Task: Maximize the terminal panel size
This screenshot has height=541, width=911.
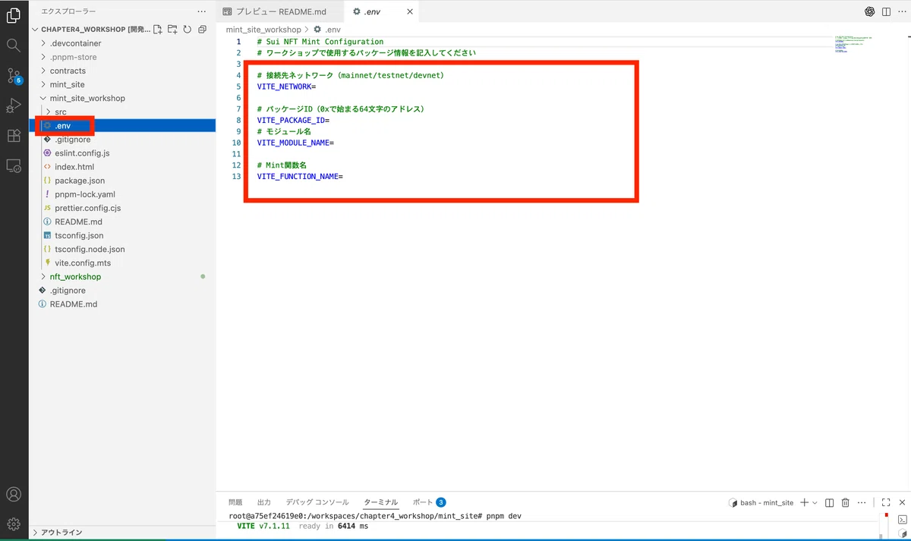Action: pyautogui.click(x=885, y=502)
